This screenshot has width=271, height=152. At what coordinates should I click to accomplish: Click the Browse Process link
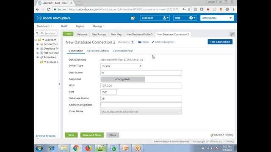(x=46, y=136)
